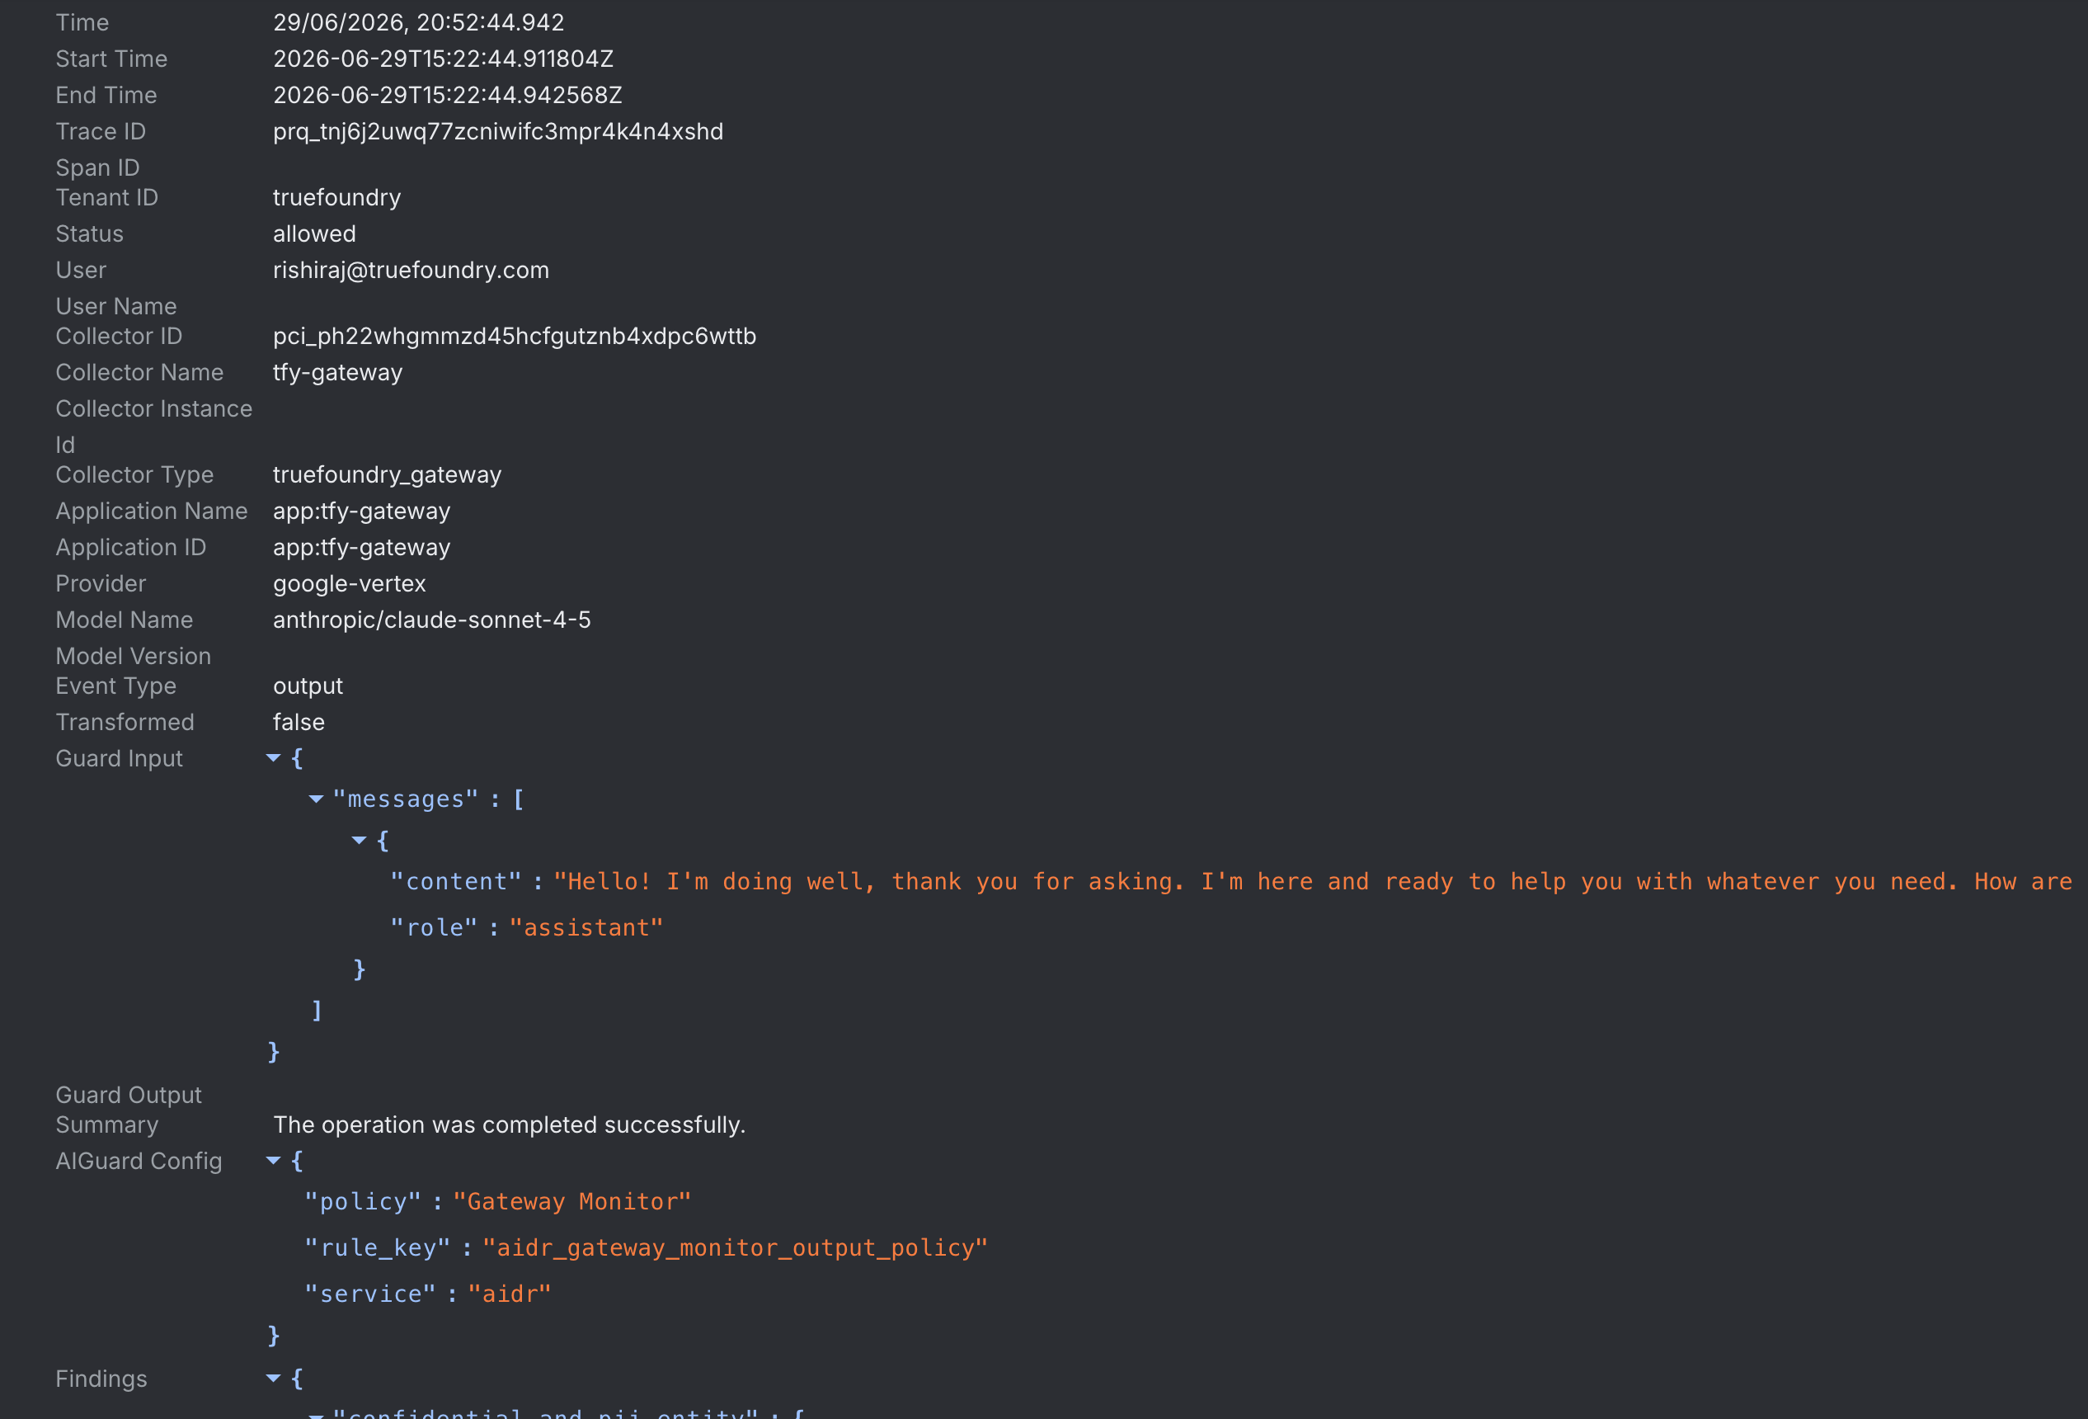Click the summary text The operation was completed successfully.
The height and width of the screenshot is (1419, 2088).
point(510,1125)
